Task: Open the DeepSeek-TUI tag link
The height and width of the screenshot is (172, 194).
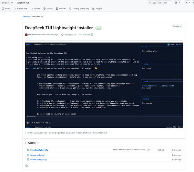Action: (70, 35)
